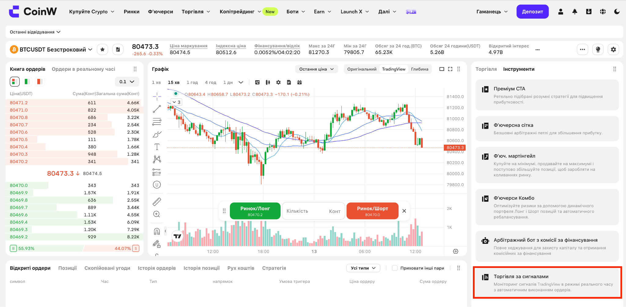This screenshot has height=307, width=626.
Task: Open chart settings gear in toolbar
Action: [278, 82]
